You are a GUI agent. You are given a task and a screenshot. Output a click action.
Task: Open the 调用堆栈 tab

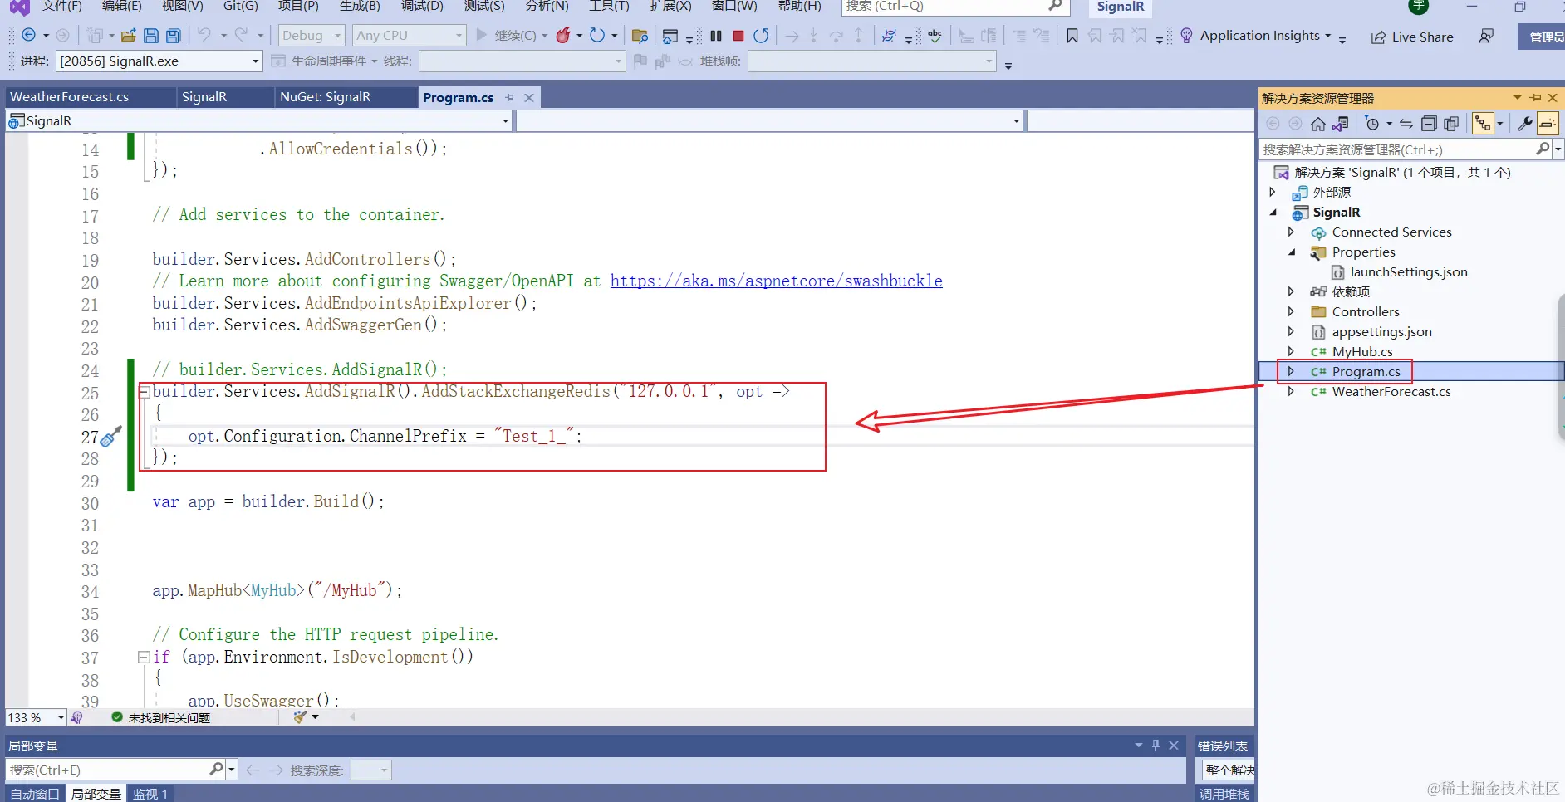1224,794
